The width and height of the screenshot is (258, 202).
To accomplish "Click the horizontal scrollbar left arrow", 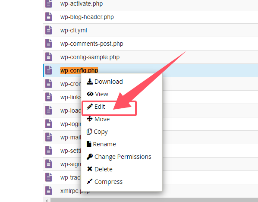I will pos(47,200).
